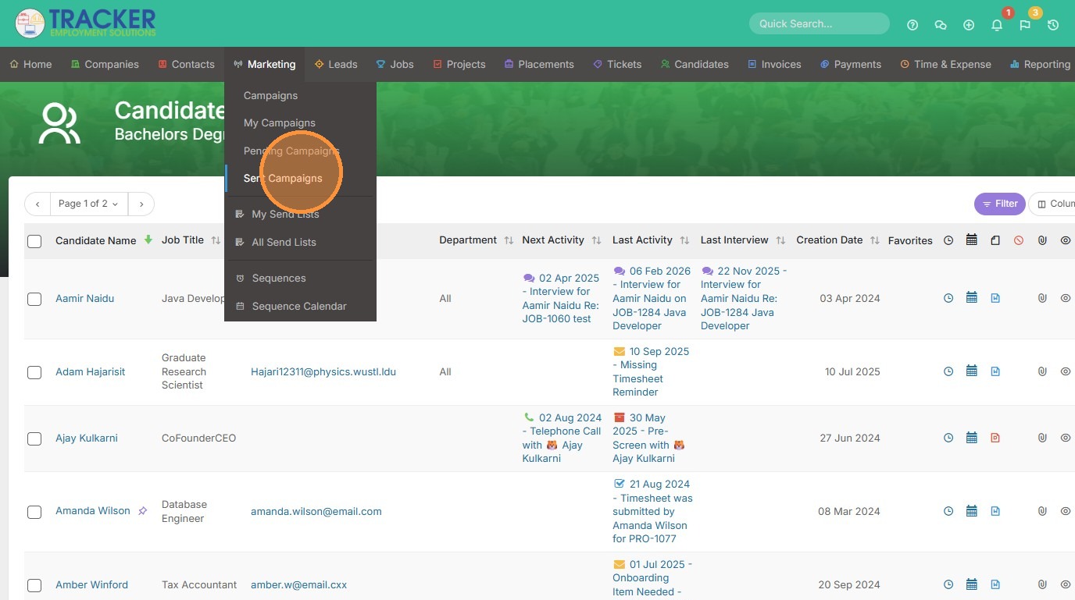Open the help question mark icon
Image resolution: width=1075 pixels, height=600 pixels.
coord(912,25)
